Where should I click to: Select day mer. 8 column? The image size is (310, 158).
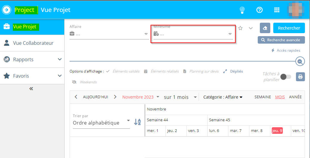pos(260,131)
